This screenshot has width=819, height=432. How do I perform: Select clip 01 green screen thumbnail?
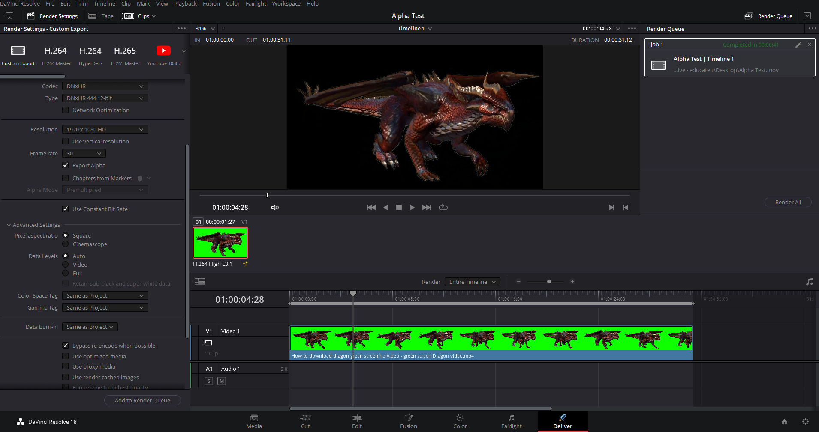click(x=220, y=243)
